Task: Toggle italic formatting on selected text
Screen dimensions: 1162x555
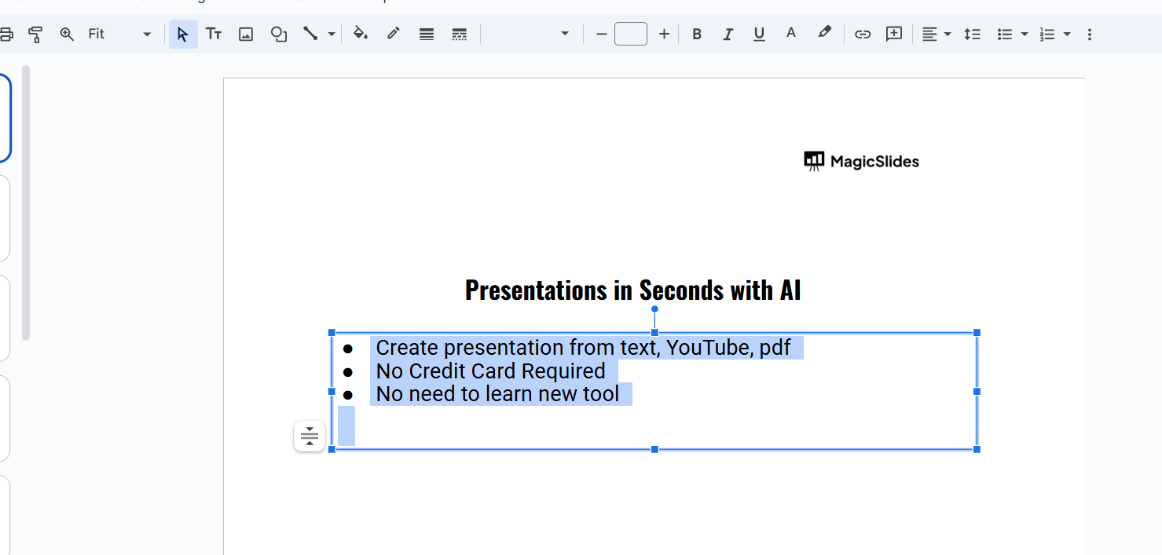Action: (728, 34)
